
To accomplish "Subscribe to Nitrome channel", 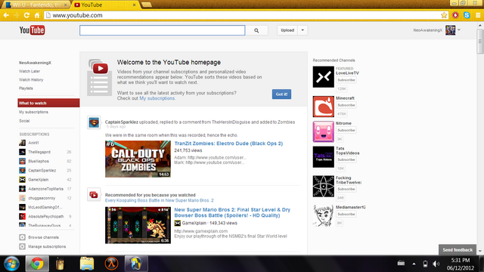I will (x=346, y=130).
